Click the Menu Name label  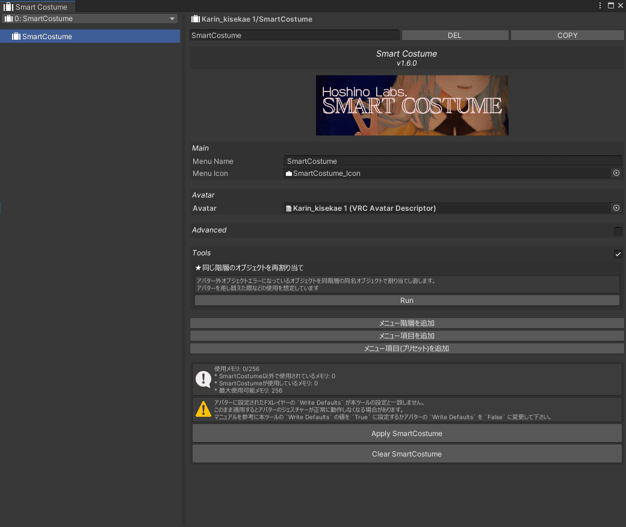coord(213,161)
